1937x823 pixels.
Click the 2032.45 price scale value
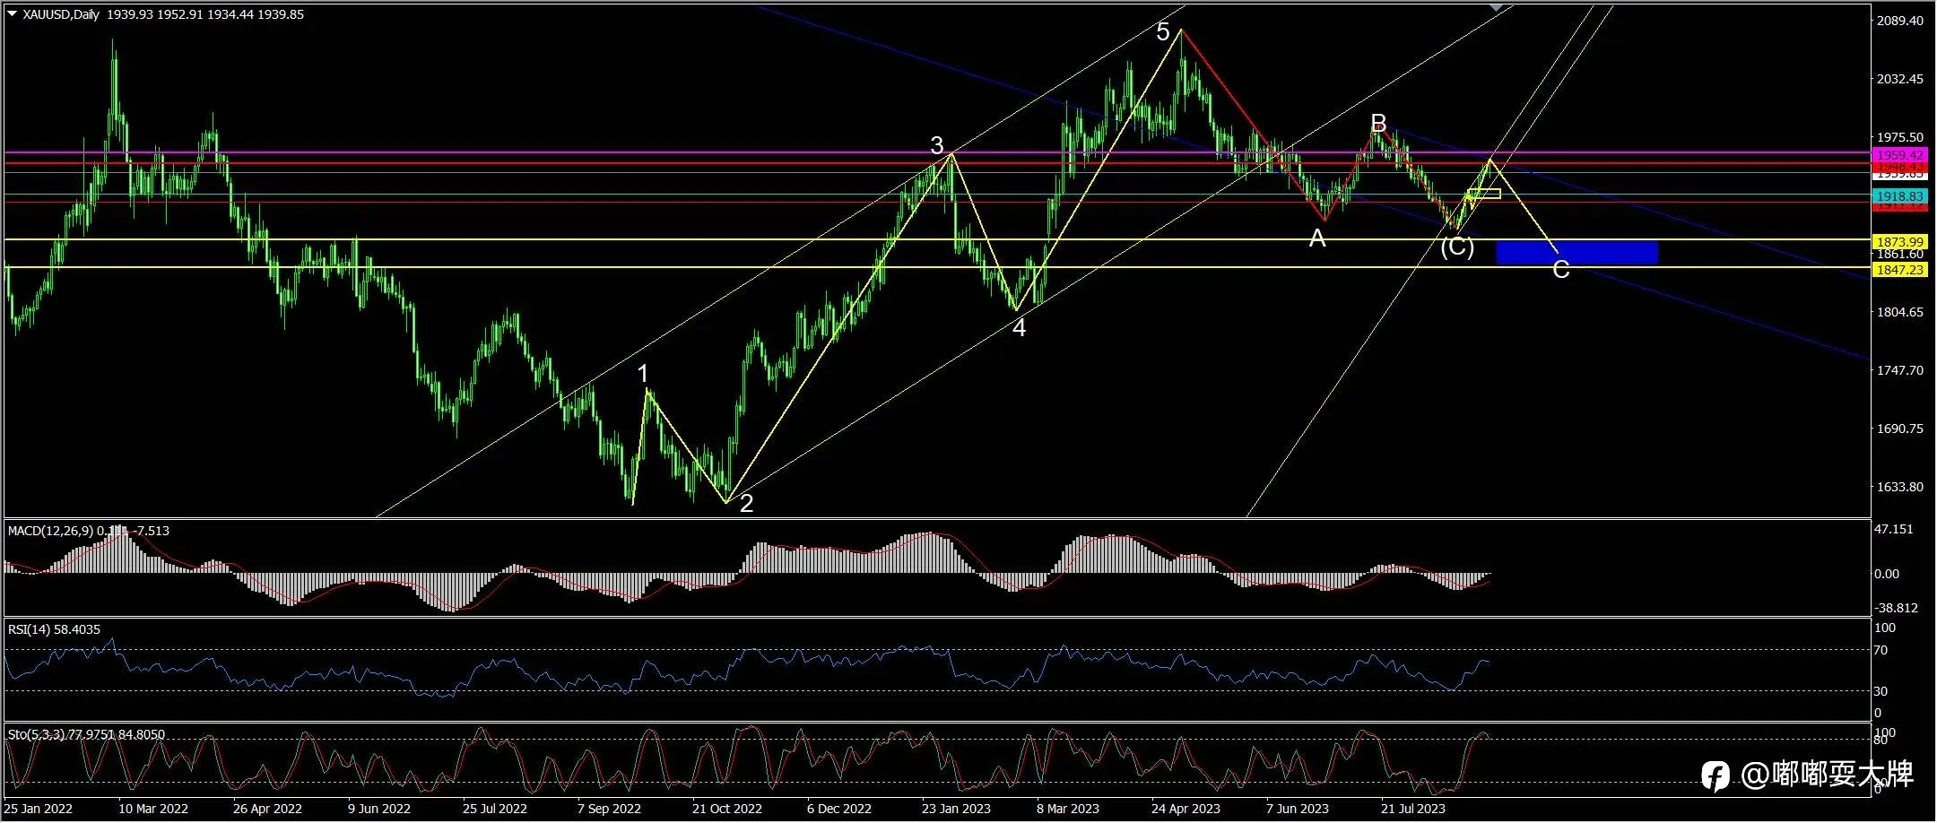pos(1899,79)
